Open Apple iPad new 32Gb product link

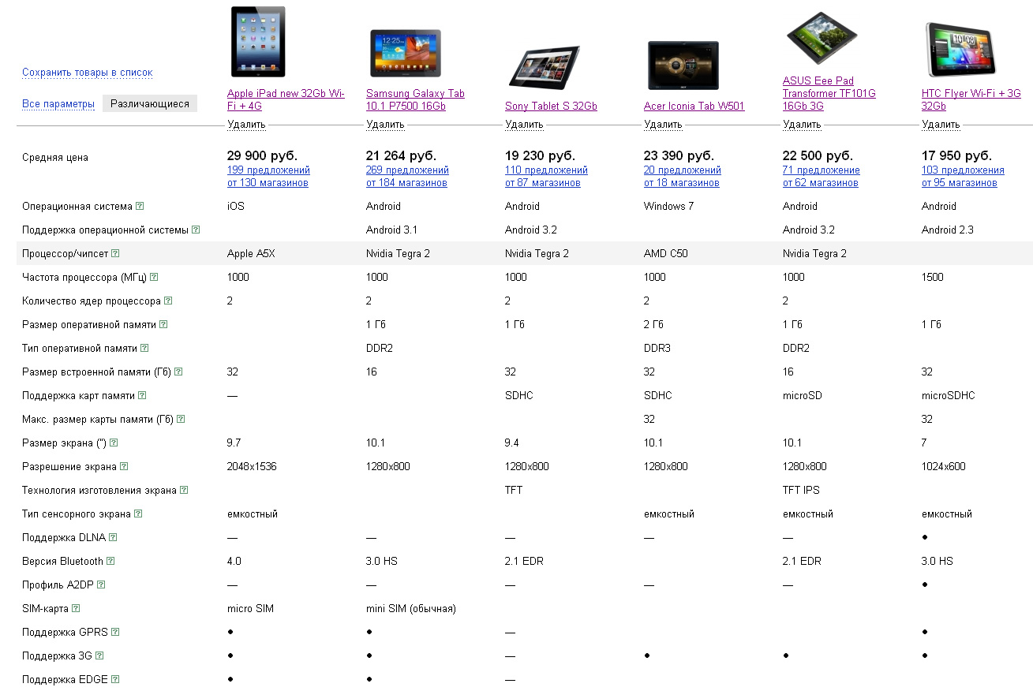(286, 99)
